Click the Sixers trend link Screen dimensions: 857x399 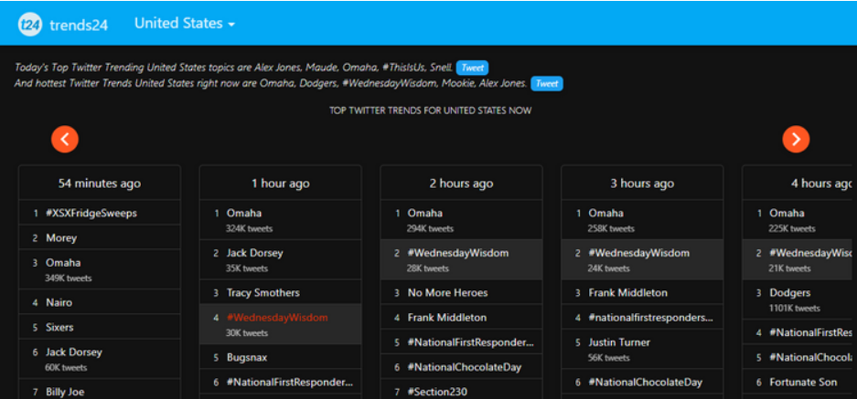coord(59,327)
